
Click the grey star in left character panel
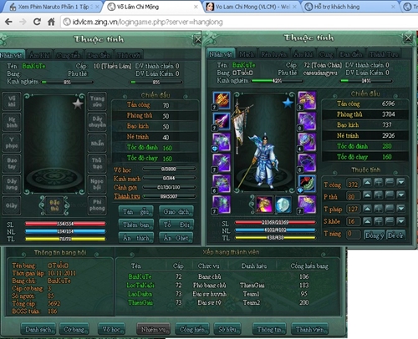78,104
